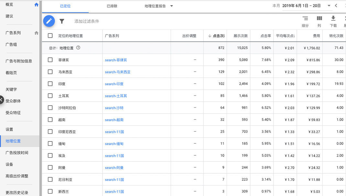
Task: Open the 列 columns icon
Action: (319, 18)
